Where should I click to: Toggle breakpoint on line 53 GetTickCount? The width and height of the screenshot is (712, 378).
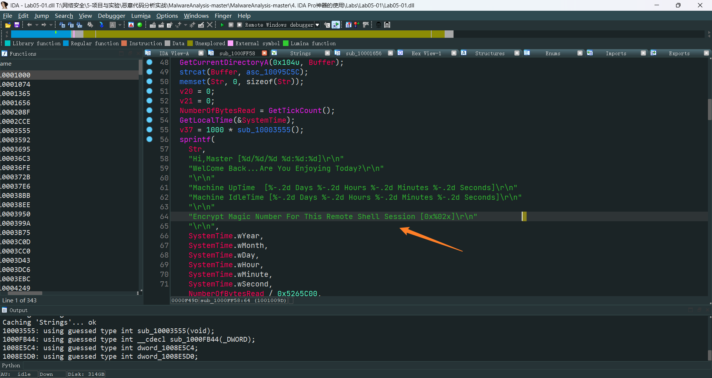149,110
